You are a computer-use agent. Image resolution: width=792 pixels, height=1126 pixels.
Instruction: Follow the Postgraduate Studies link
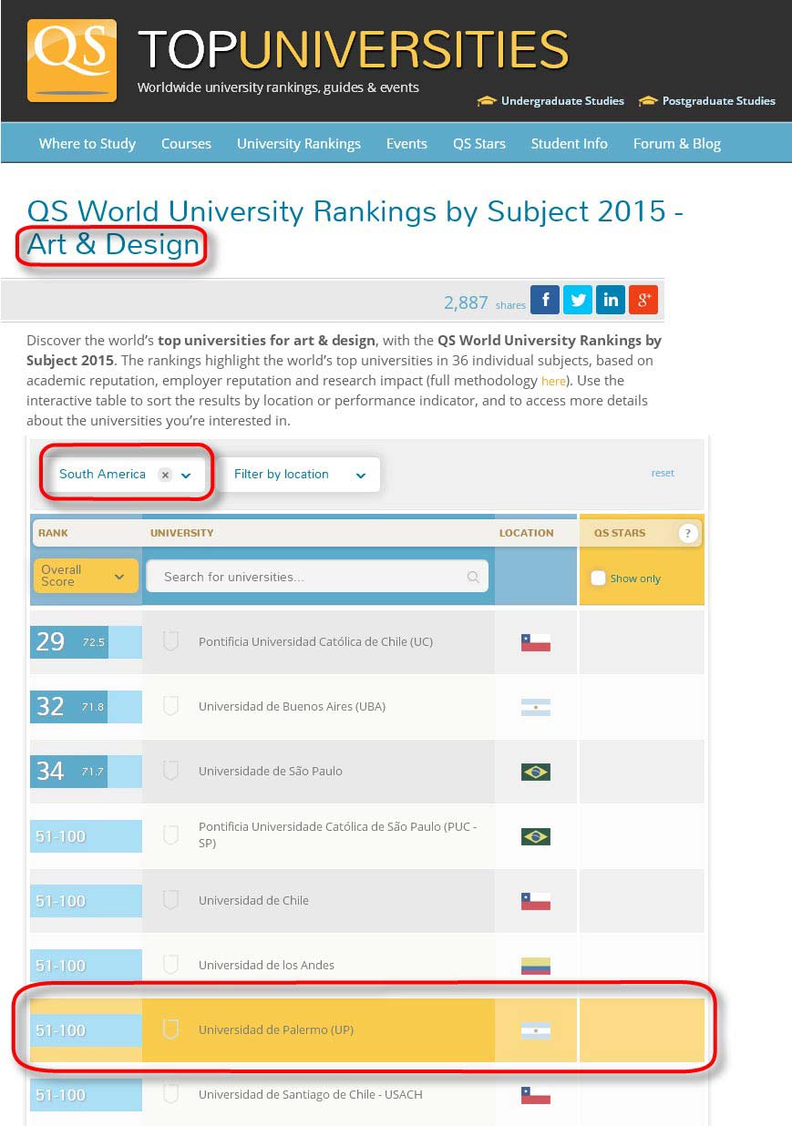[719, 101]
